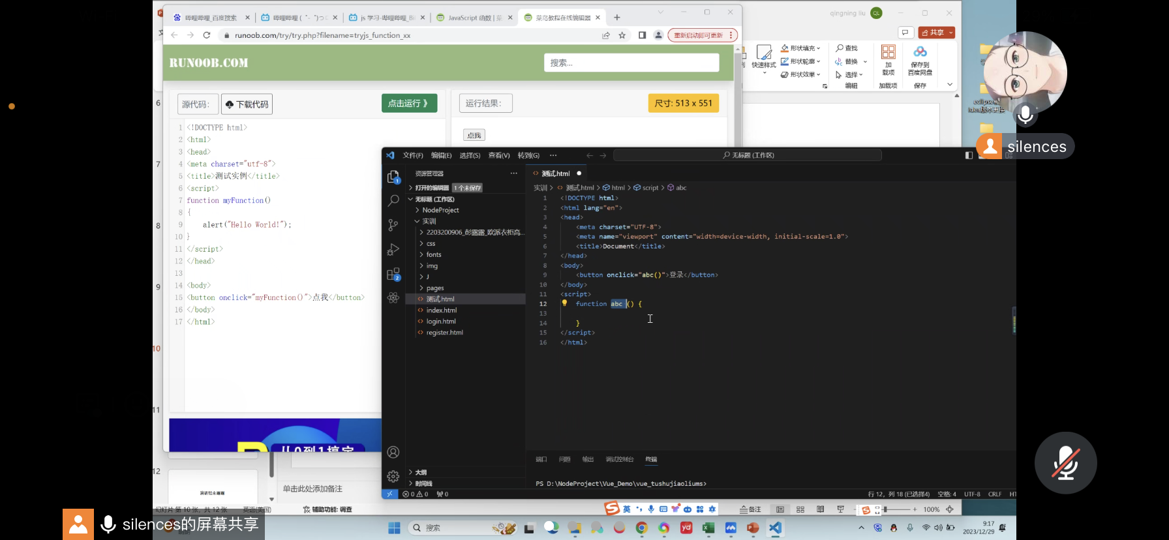The height and width of the screenshot is (540, 1169).
Task: Open the React atom icon view in activity bar
Action: coord(393,298)
